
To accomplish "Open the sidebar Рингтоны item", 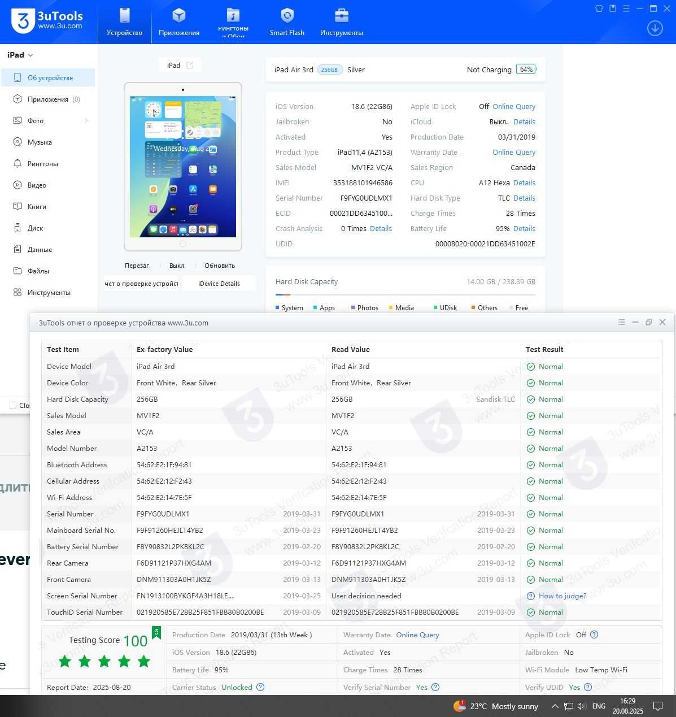I will (x=48, y=164).
